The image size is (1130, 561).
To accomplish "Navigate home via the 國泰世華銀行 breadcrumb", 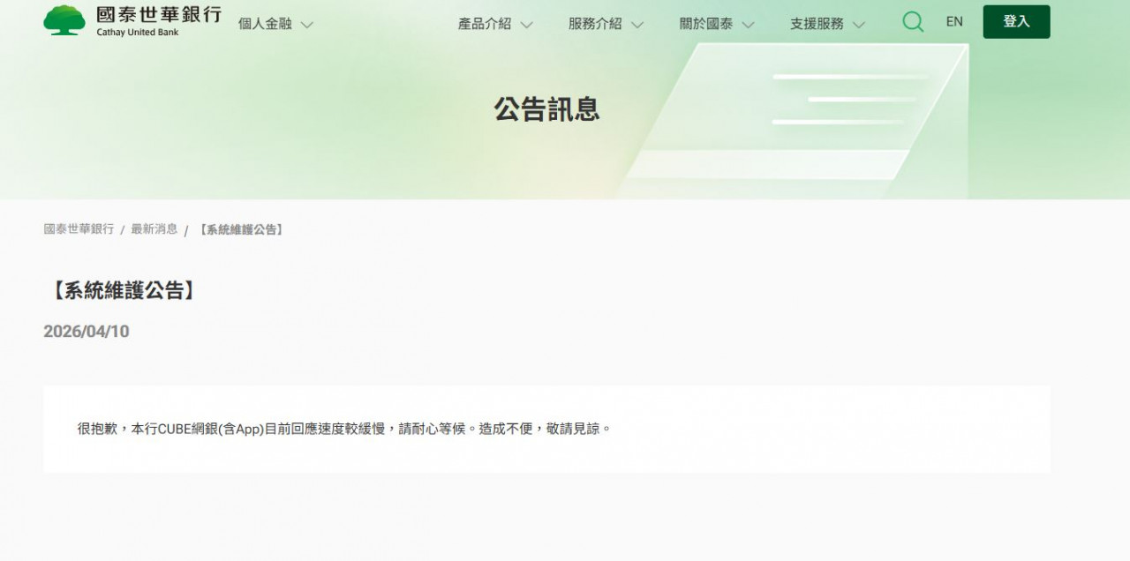I will pyautogui.click(x=78, y=228).
